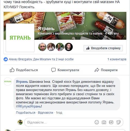Open the Ятрань page title link

pyautogui.click(x=46, y=29)
